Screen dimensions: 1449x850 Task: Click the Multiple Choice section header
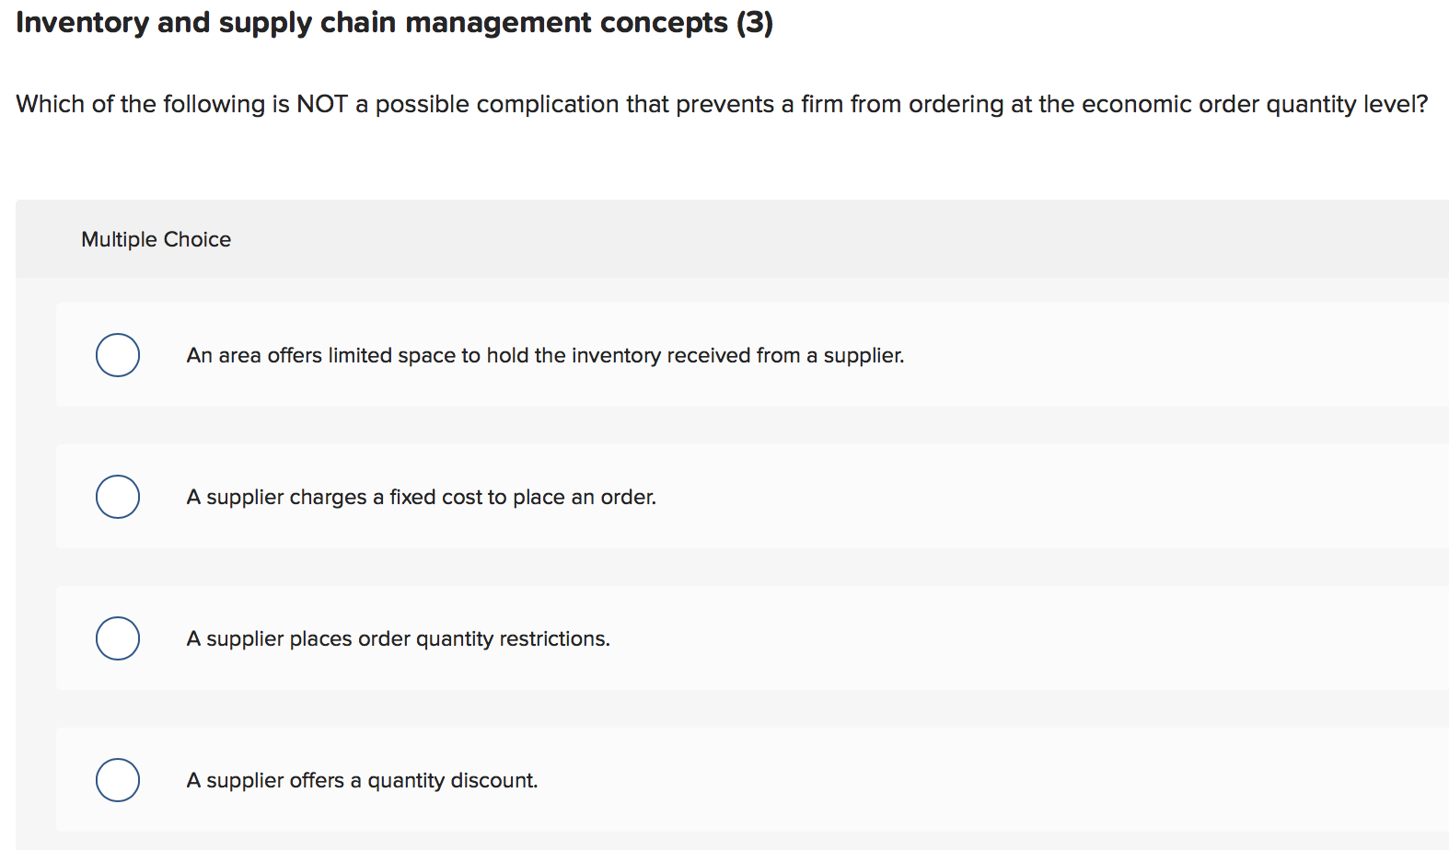coord(156,238)
